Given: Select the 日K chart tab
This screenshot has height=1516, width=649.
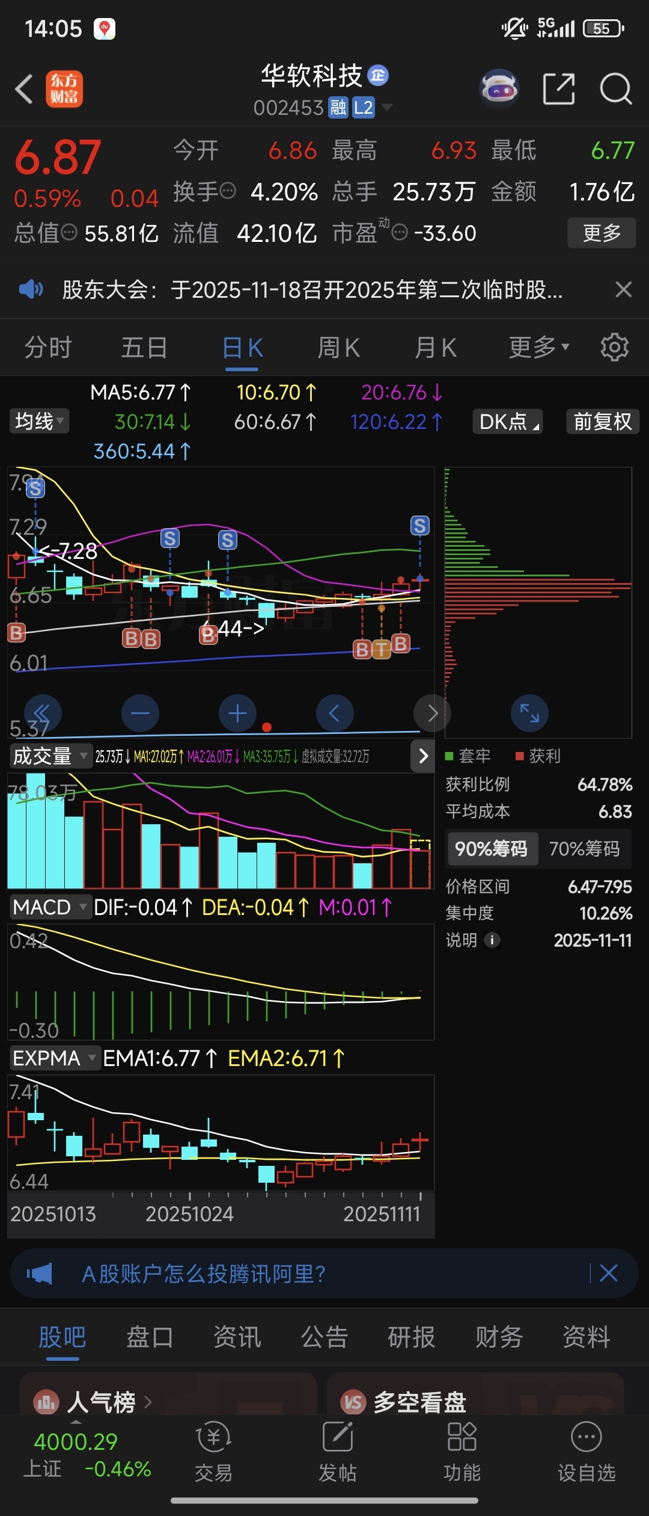Looking at the screenshot, I should [243, 347].
